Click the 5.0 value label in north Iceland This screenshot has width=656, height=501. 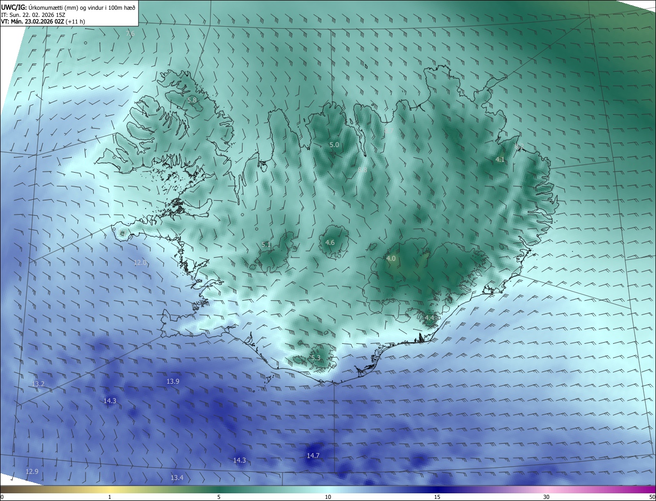[334, 145]
